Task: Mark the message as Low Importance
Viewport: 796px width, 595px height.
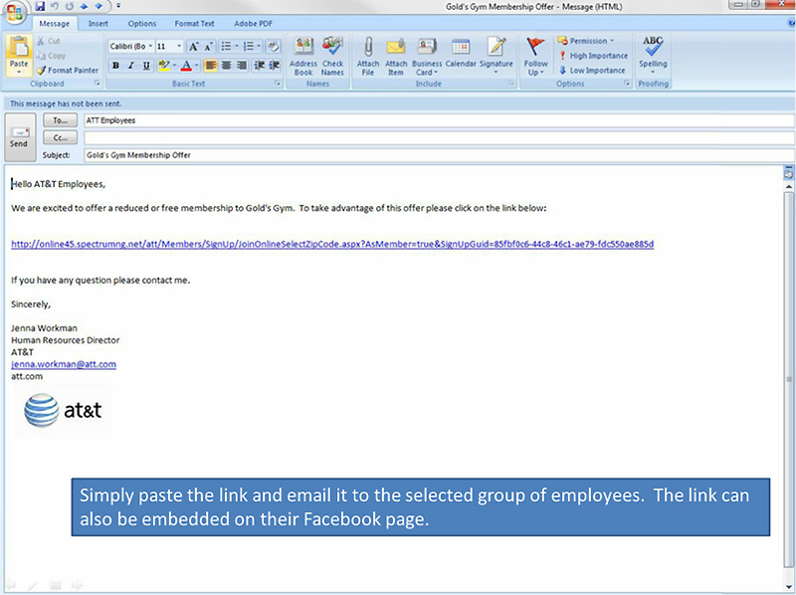Action: pyautogui.click(x=592, y=70)
